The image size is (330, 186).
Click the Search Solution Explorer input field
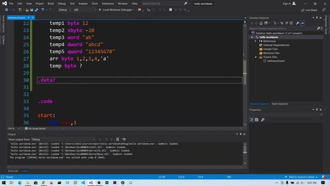[x=283, y=28]
